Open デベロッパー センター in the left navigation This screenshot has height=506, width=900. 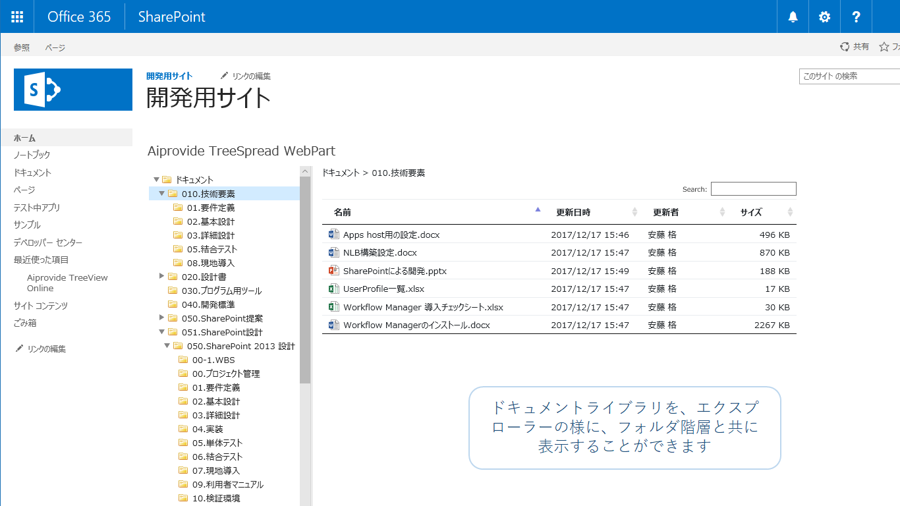(x=48, y=242)
